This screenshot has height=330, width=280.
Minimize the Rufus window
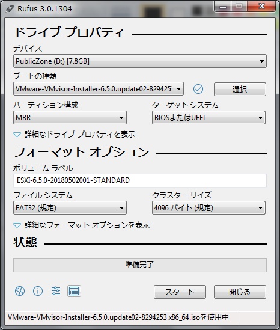pos(223,7)
